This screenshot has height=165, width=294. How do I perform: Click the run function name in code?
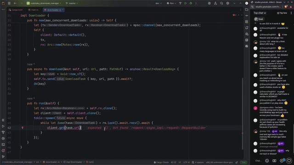[x=42, y=103]
